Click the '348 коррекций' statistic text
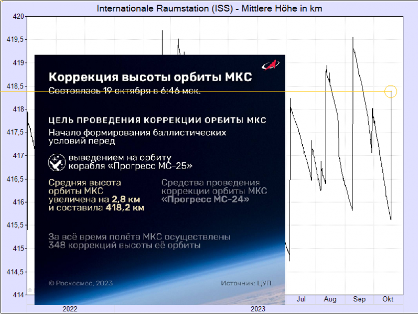 coord(79,245)
